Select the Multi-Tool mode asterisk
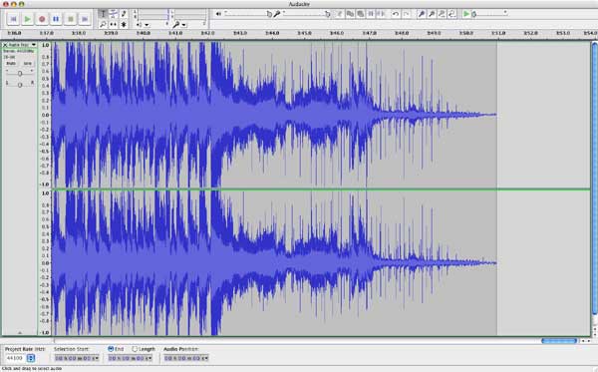598x372 pixels. (124, 24)
